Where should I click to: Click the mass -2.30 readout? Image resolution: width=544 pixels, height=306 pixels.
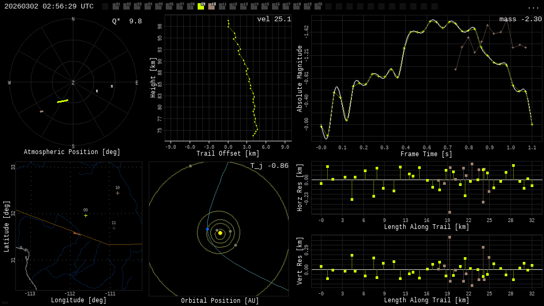click(x=520, y=20)
